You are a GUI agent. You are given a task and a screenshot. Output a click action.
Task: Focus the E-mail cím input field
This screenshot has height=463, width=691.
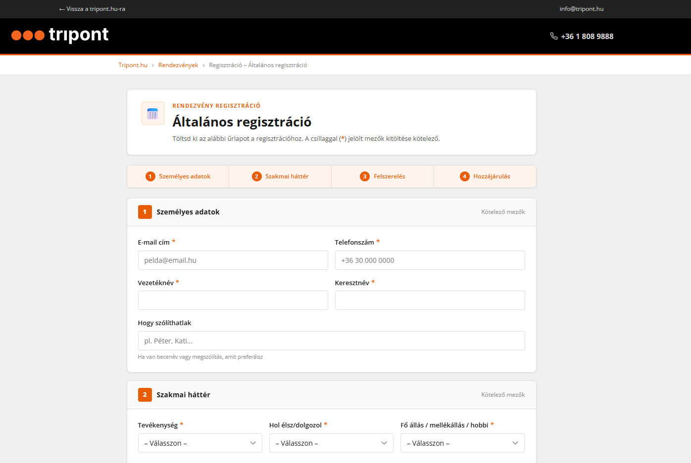click(233, 260)
